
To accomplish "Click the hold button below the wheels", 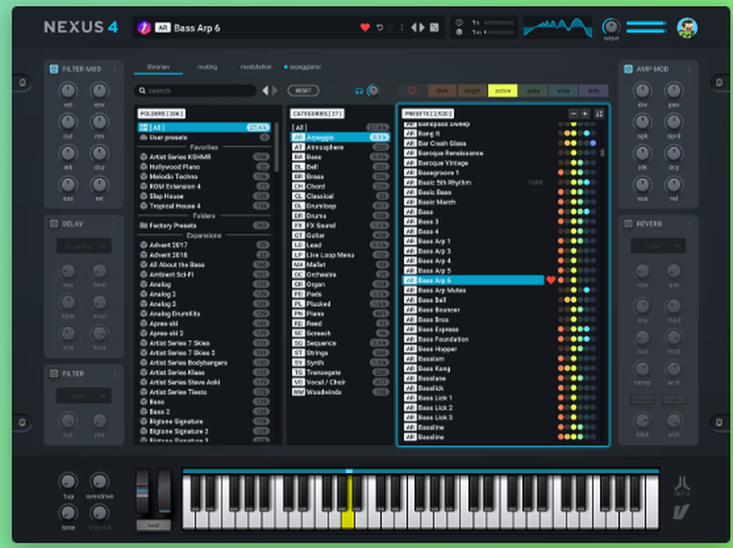I will pyautogui.click(x=153, y=525).
